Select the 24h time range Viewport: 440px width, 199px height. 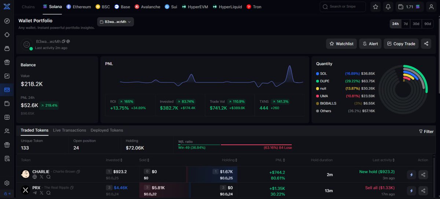(395, 24)
